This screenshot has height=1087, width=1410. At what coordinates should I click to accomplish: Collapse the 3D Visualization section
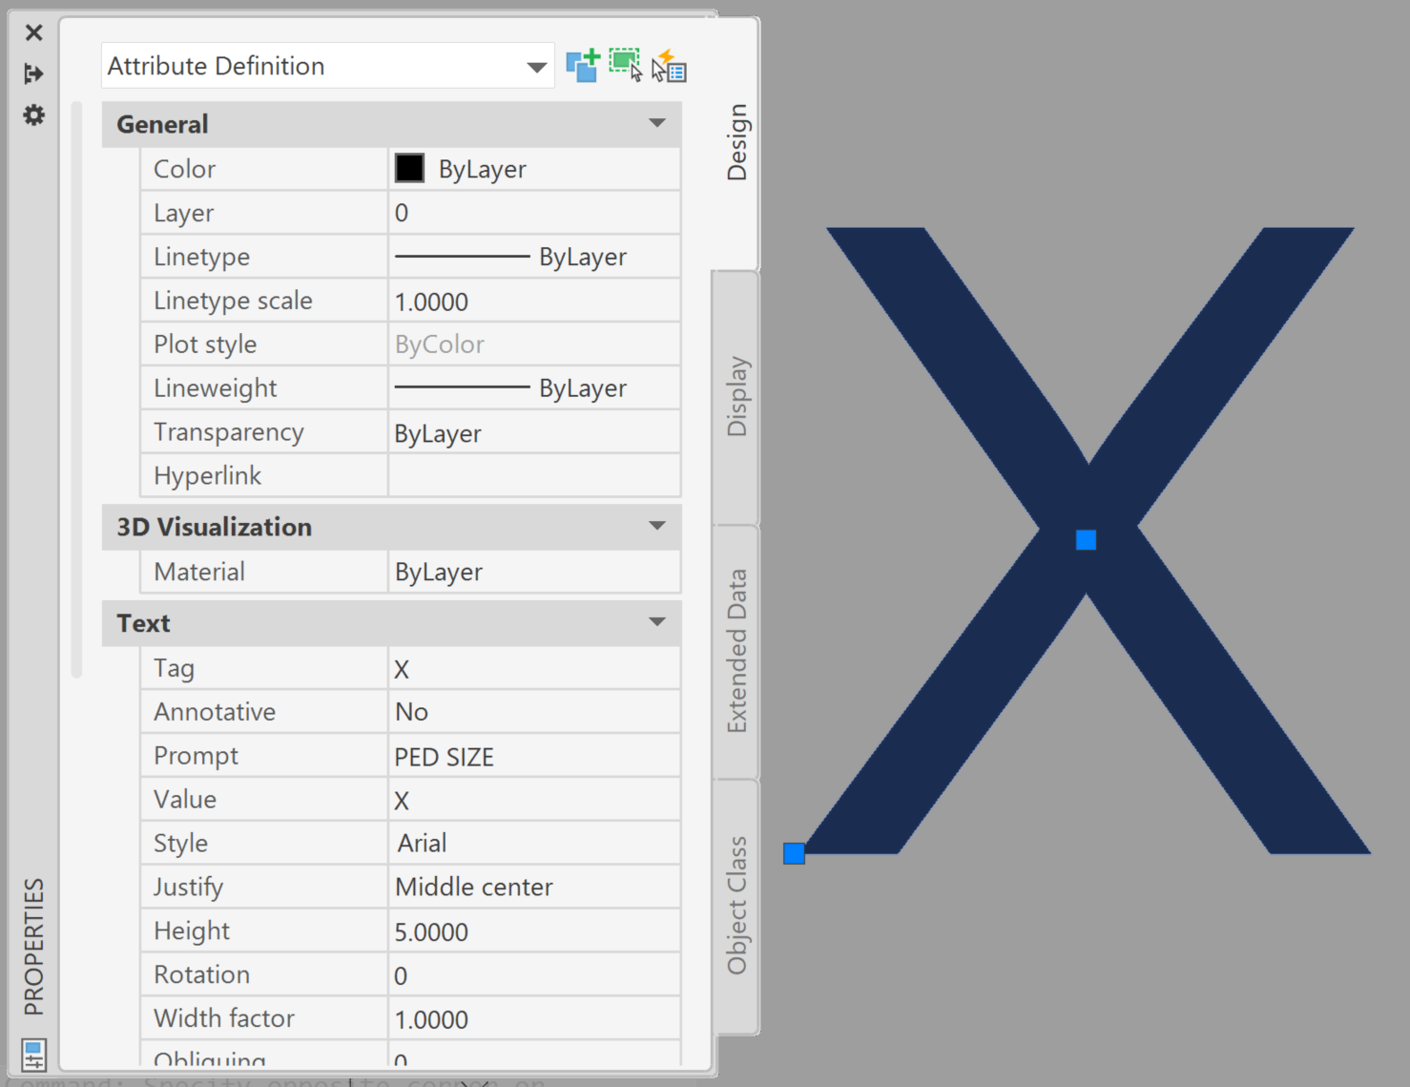coord(657,526)
